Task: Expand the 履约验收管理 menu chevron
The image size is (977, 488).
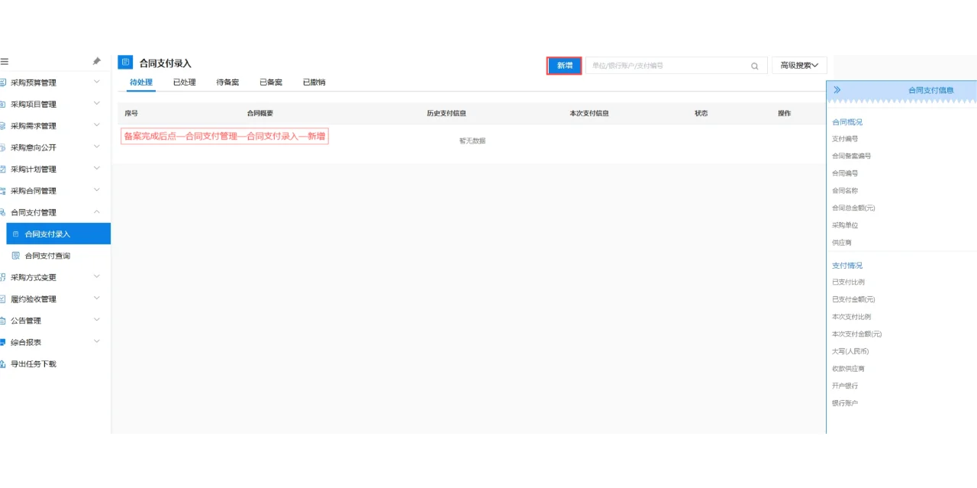Action: (x=97, y=298)
